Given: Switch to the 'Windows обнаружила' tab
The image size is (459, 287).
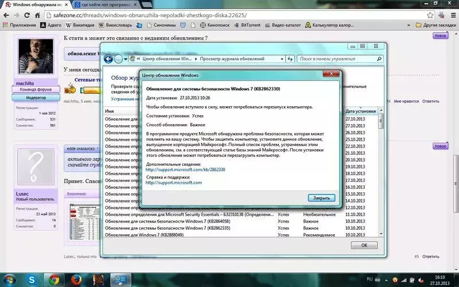Looking at the screenshot, I should 37,5.
